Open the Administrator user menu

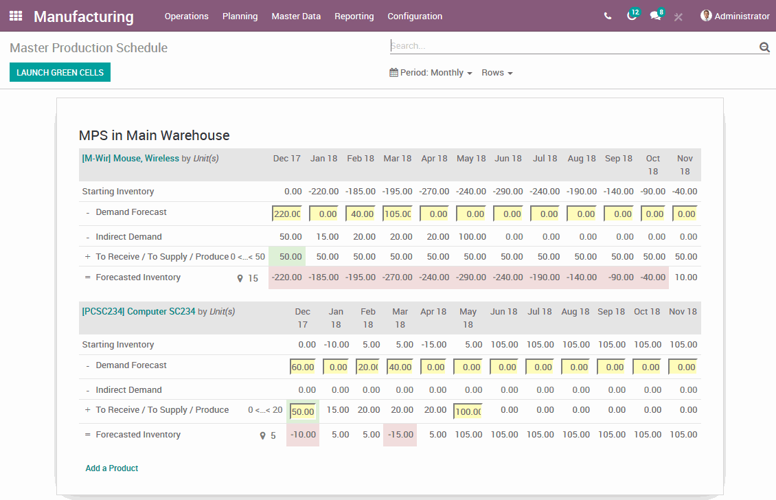pos(735,16)
